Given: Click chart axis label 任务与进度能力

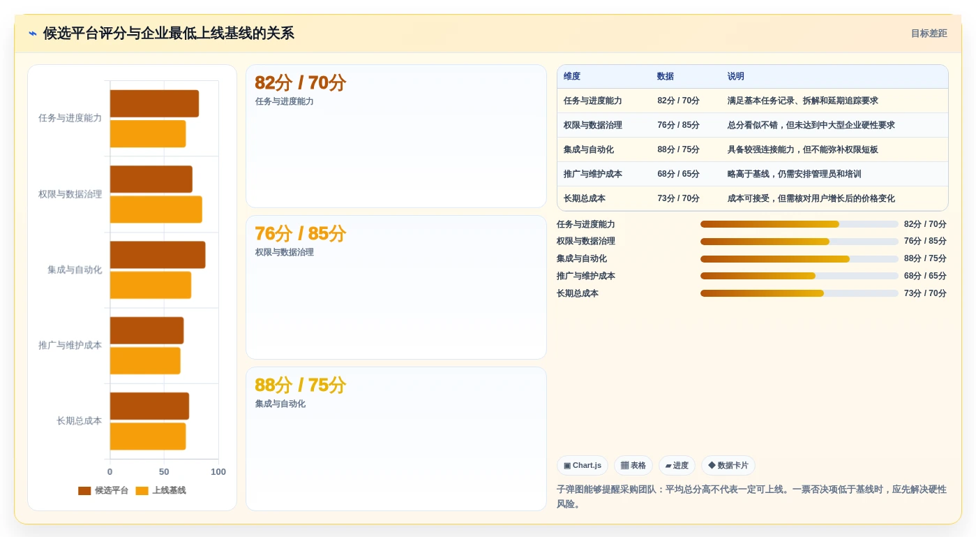Looking at the screenshot, I should coord(70,118).
